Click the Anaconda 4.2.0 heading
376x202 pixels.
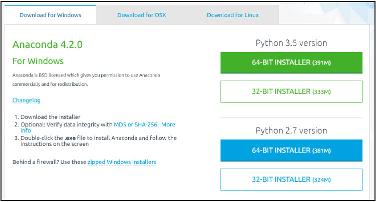pyautogui.click(x=48, y=44)
